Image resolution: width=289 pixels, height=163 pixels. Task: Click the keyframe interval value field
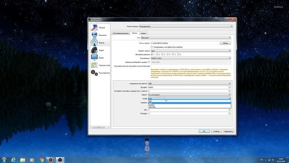(x=188, y=91)
